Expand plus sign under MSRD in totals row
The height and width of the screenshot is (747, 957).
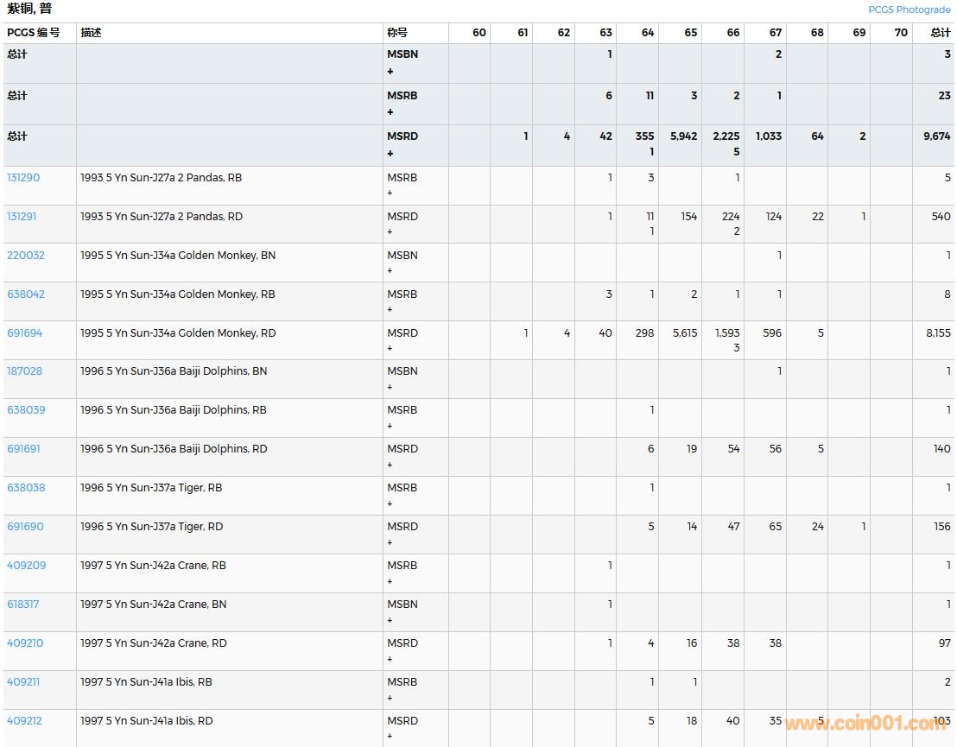(390, 154)
